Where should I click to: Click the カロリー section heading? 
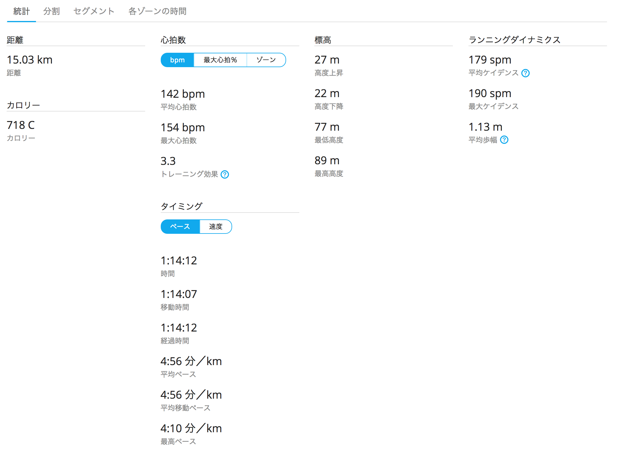pos(23,105)
